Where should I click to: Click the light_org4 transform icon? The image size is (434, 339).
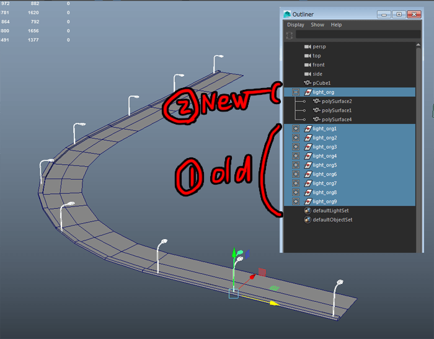click(x=308, y=156)
